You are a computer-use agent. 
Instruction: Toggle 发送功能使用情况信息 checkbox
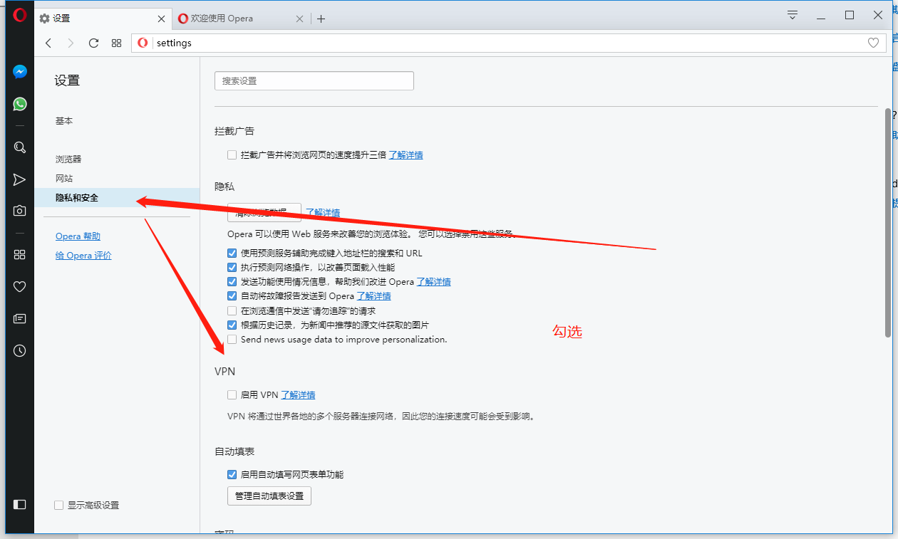tap(232, 281)
